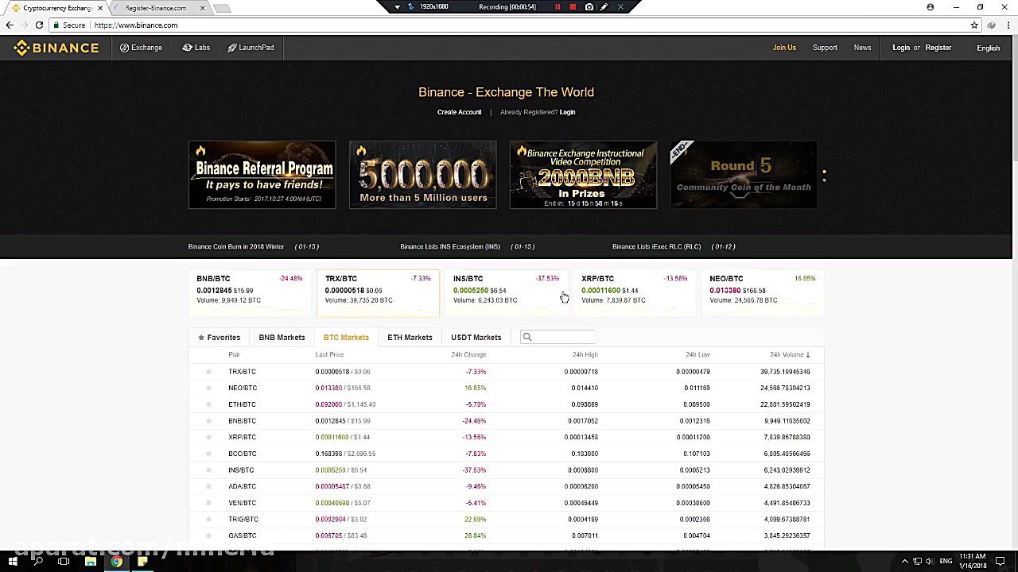Favorite the INS/BTC pair star
The height and width of the screenshot is (572, 1018).
click(x=208, y=470)
